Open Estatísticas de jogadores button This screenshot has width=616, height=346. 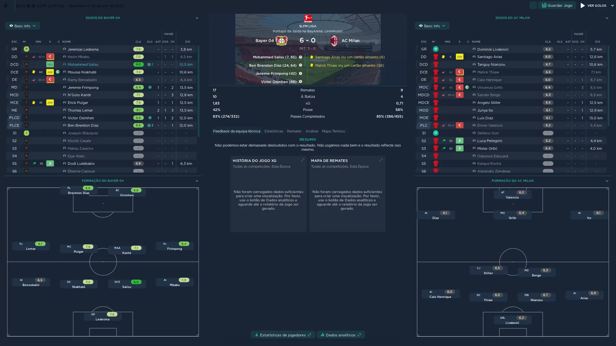click(283, 335)
